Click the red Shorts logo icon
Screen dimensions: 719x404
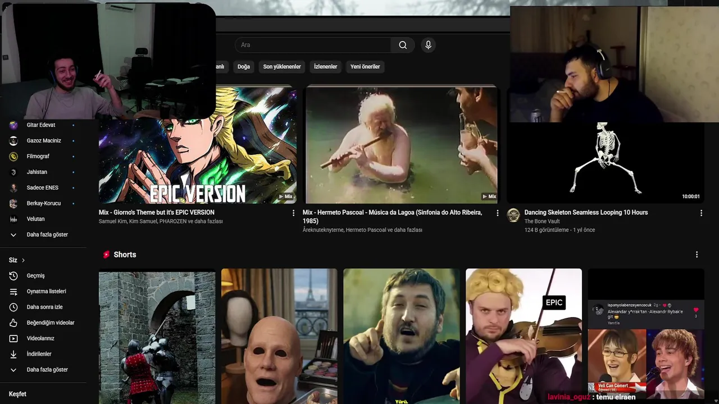click(x=106, y=255)
